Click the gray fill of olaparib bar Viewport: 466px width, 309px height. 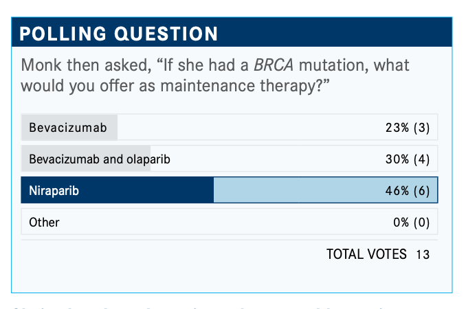(x=86, y=159)
